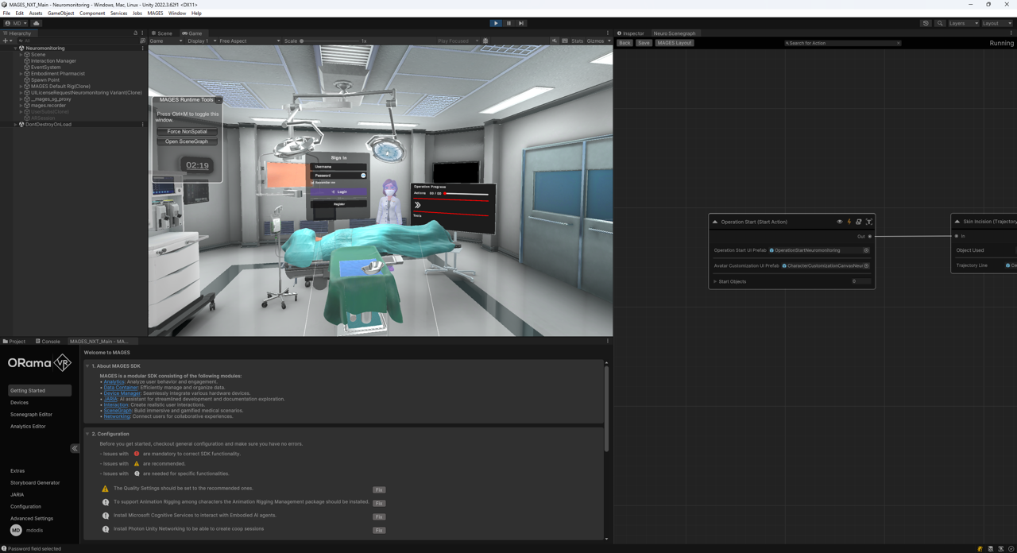Click the lightning bolt icon on Operation Start node
Image resolution: width=1017 pixels, height=553 pixels.
click(849, 222)
